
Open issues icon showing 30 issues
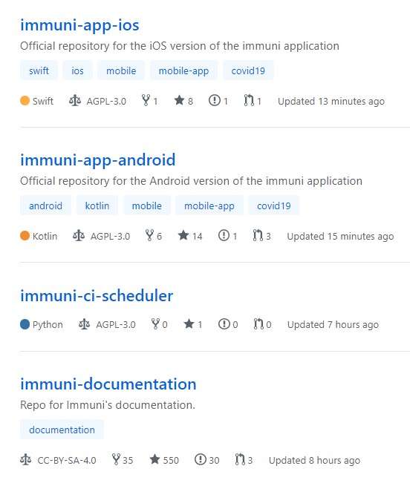pos(201,459)
